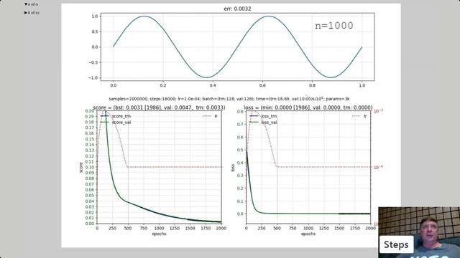
Task: Click the "loss" y-axis label
Action: [x=233, y=168]
